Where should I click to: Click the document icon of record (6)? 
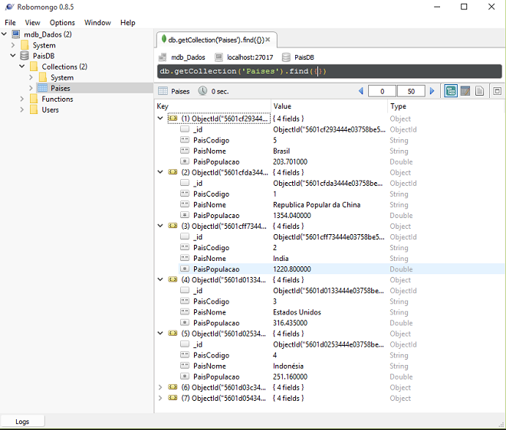[172, 387]
